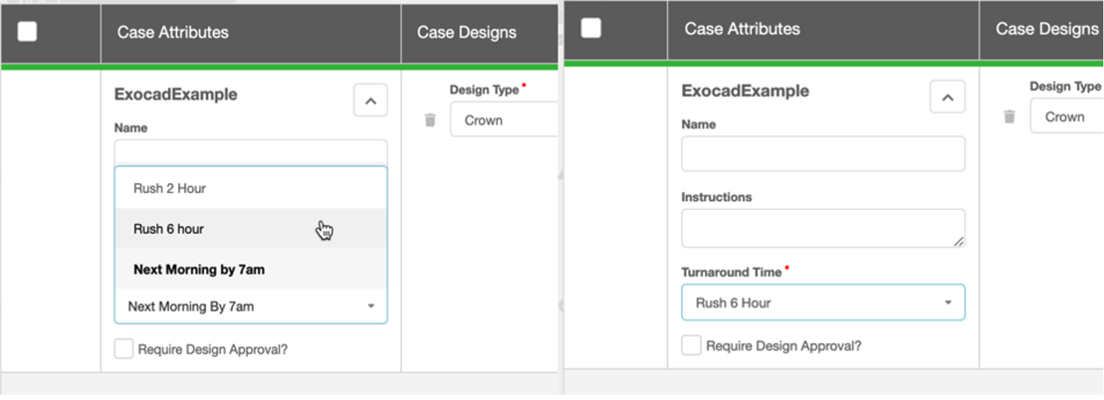Click Case Designs header in right panel
The height and width of the screenshot is (400, 1104).
[1047, 29]
